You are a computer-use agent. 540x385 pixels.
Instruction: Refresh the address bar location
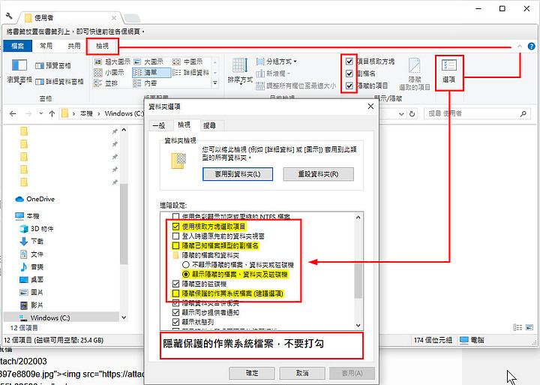click(412, 114)
